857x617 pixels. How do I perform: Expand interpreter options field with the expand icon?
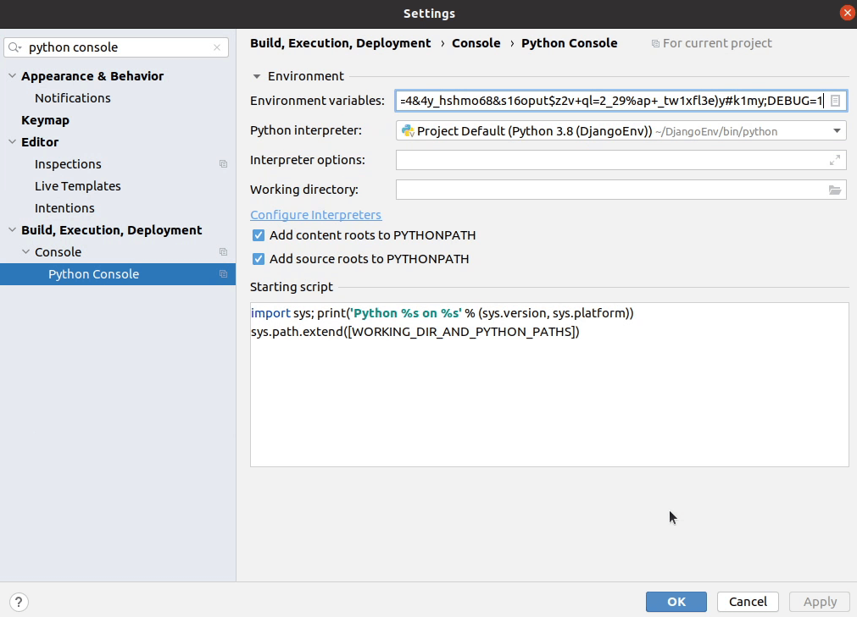pyautogui.click(x=835, y=159)
